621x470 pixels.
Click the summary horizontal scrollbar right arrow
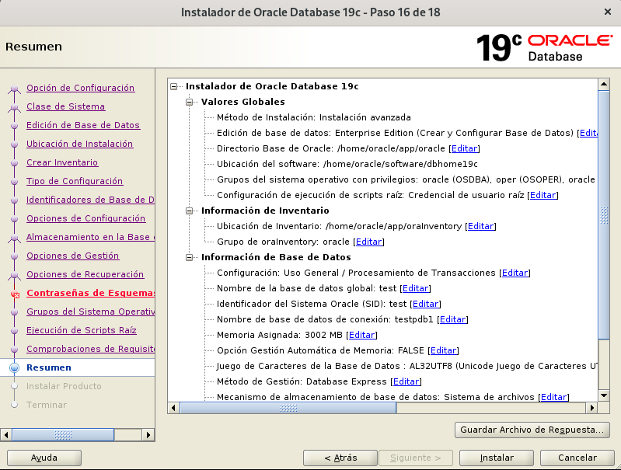tap(592, 407)
